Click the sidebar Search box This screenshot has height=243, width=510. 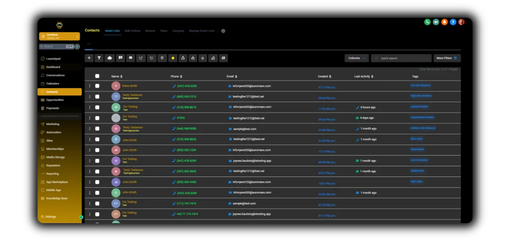point(57,47)
